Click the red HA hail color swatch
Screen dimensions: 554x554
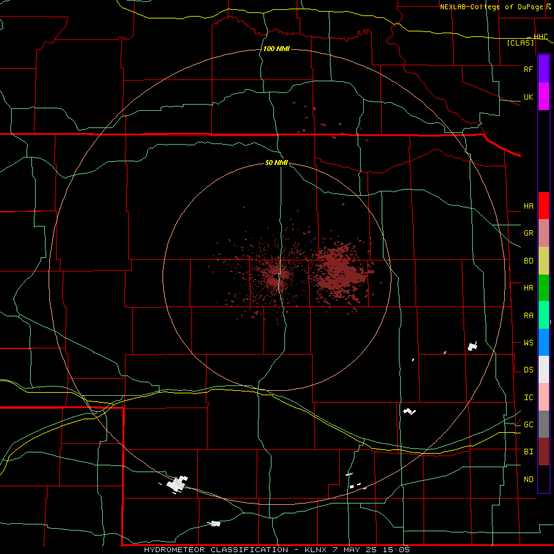click(544, 206)
